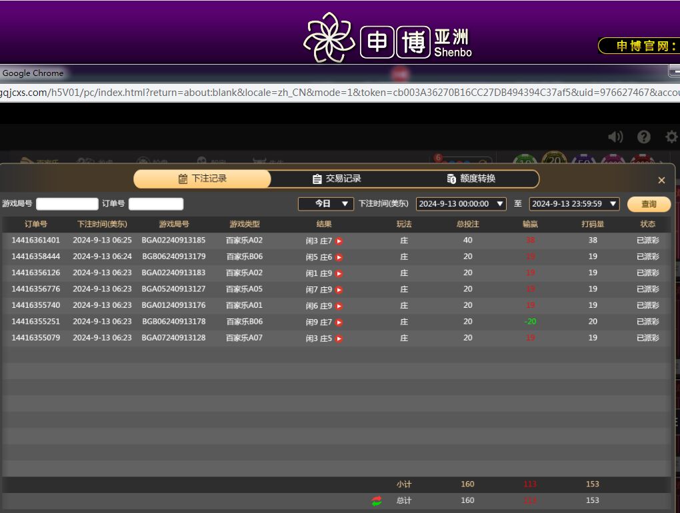
Task: Play replay for order 14416361401 result
Action: pyautogui.click(x=339, y=241)
